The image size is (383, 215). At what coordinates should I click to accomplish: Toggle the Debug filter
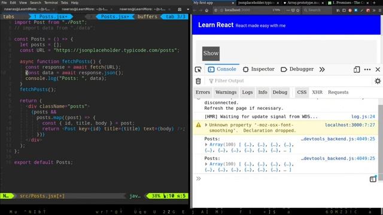(x=280, y=93)
